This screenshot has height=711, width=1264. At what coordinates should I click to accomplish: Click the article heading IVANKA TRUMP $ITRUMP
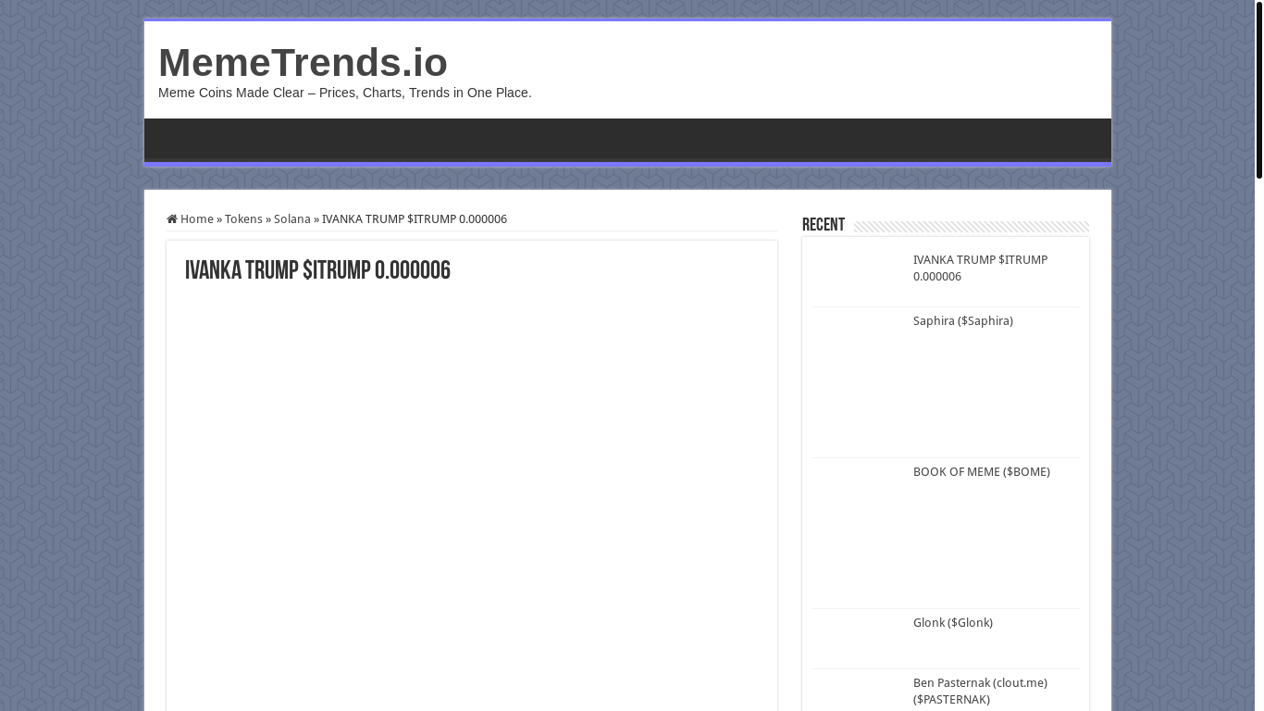click(317, 271)
